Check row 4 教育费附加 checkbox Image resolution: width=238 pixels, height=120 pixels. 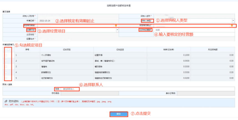pos(6,72)
